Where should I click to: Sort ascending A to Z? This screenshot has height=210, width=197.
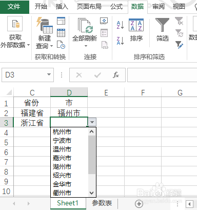pyautogui.click(x=120, y=25)
